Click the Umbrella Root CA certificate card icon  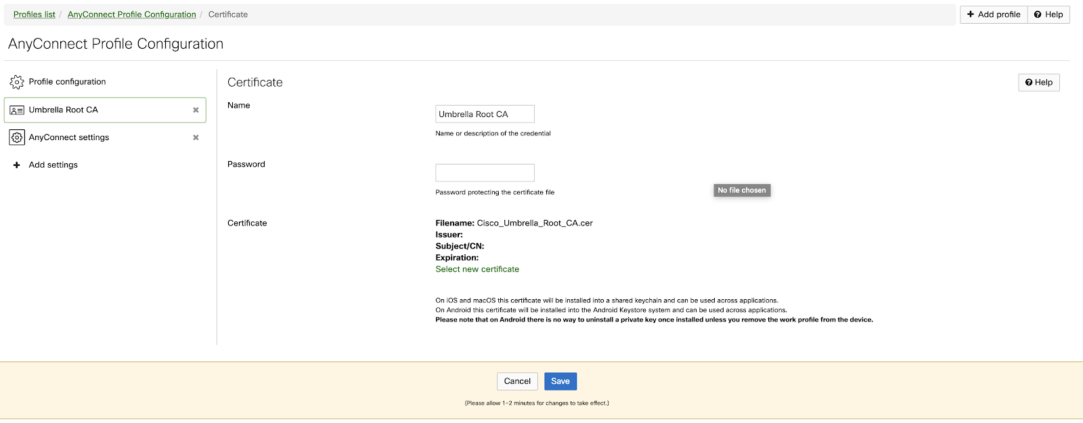click(17, 110)
